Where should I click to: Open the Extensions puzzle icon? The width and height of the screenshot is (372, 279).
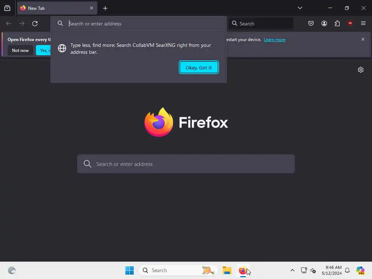point(337,23)
